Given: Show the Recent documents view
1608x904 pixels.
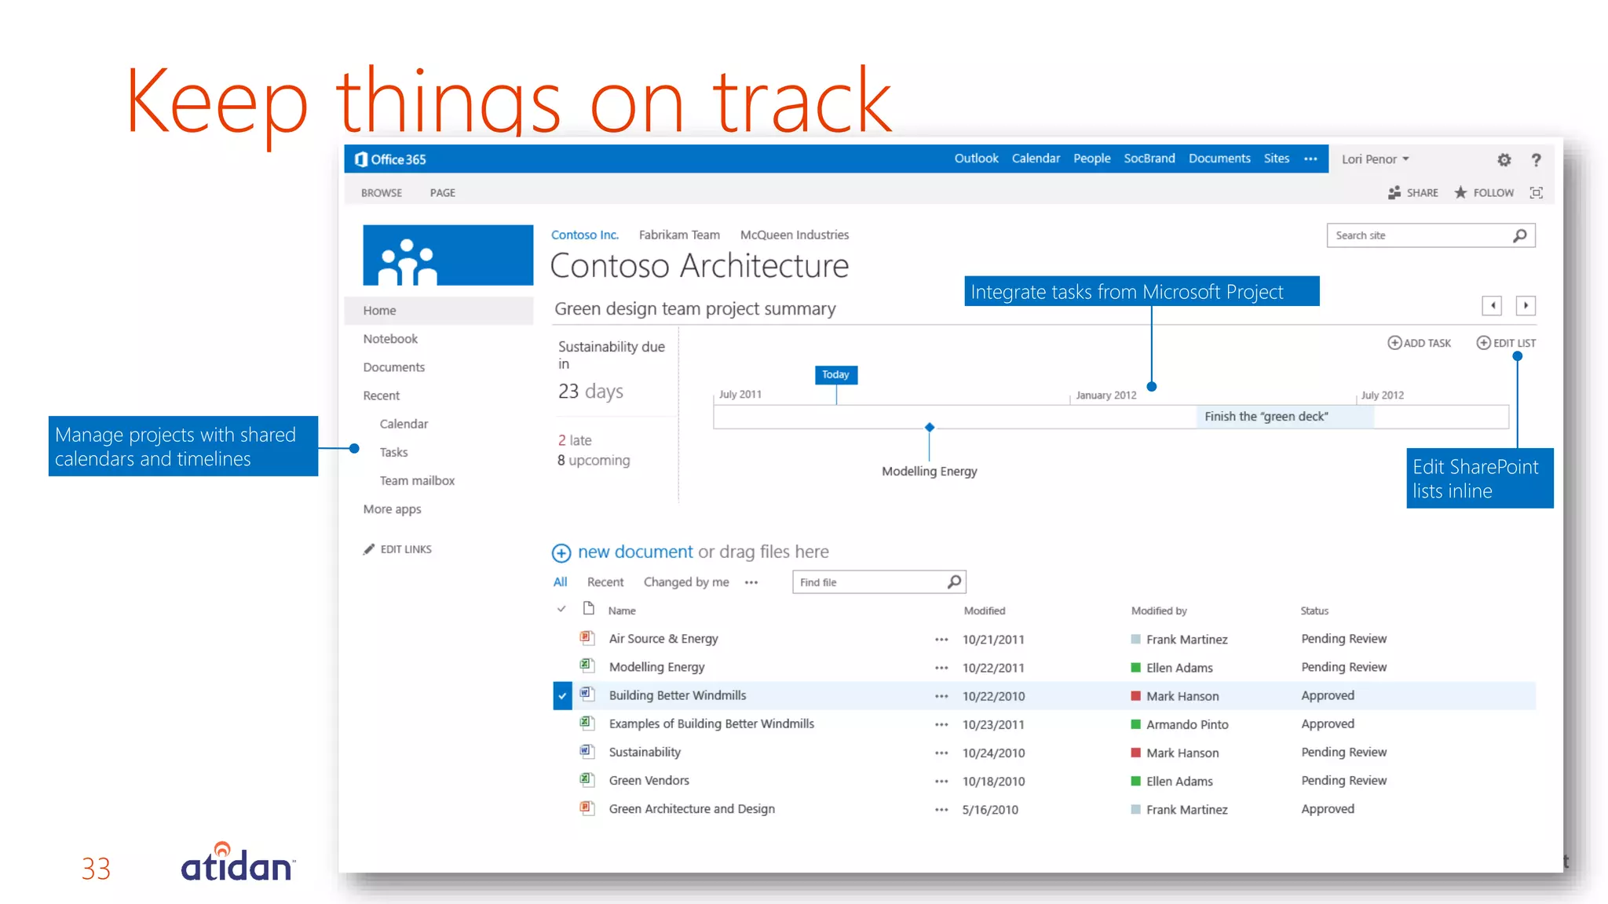Looking at the screenshot, I should click(x=605, y=582).
